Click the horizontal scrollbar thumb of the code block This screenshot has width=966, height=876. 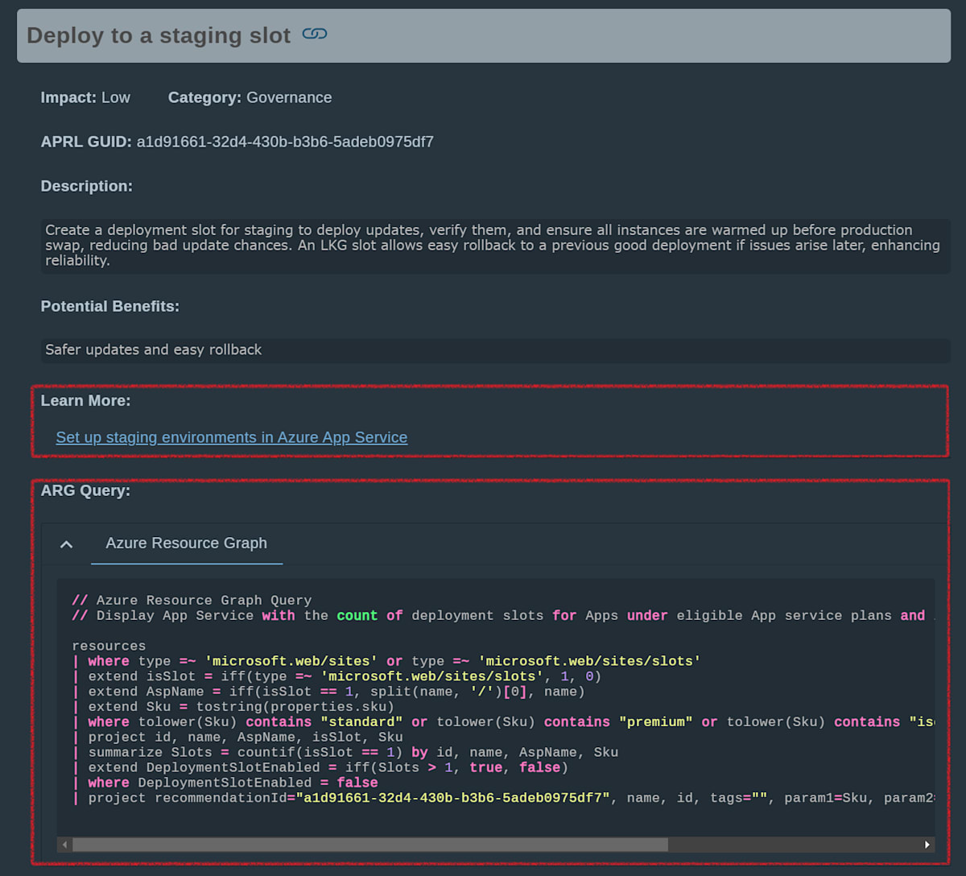370,845
